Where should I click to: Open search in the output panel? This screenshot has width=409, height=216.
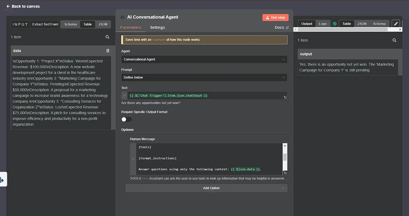click(394, 40)
